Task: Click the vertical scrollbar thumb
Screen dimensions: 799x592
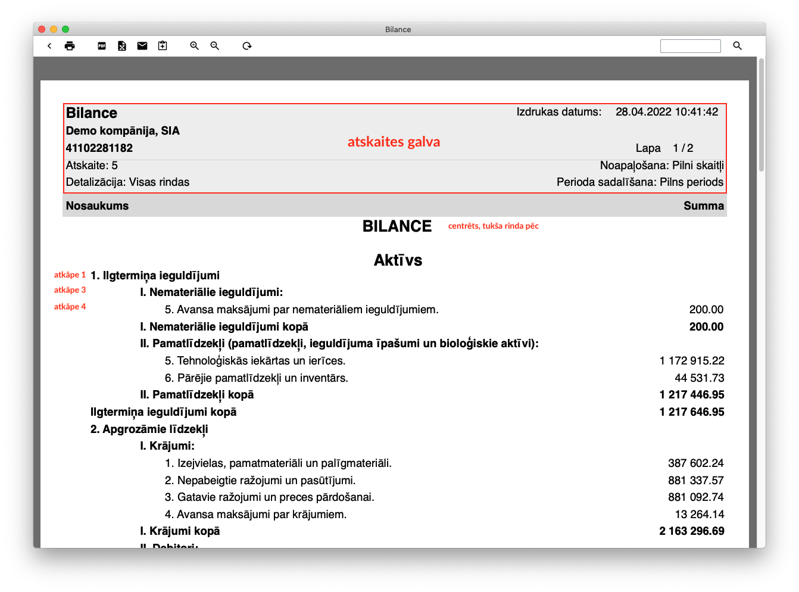Action: pos(761,114)
